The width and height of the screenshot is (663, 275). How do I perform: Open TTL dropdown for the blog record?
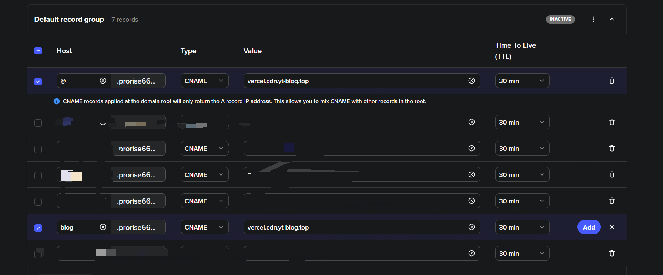click(522, 227)
